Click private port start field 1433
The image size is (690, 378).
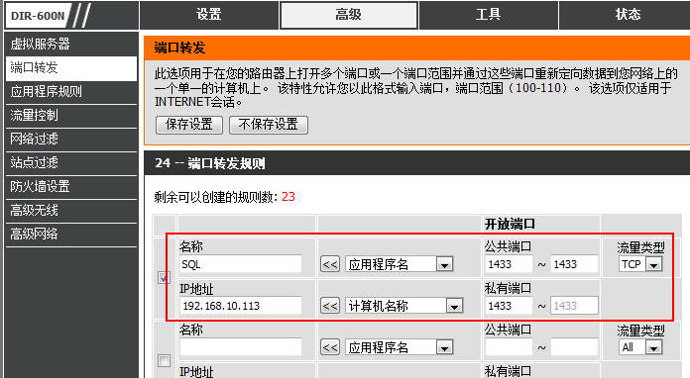pyautogui.click(x=509, y=306)
